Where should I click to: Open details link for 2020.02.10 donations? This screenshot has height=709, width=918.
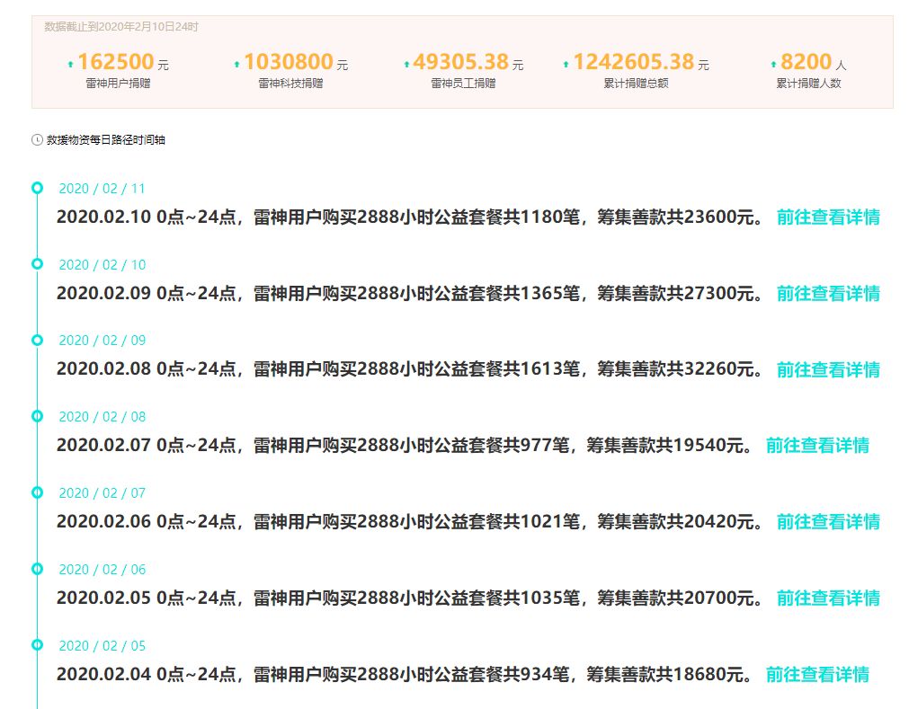tap(828, 217)
